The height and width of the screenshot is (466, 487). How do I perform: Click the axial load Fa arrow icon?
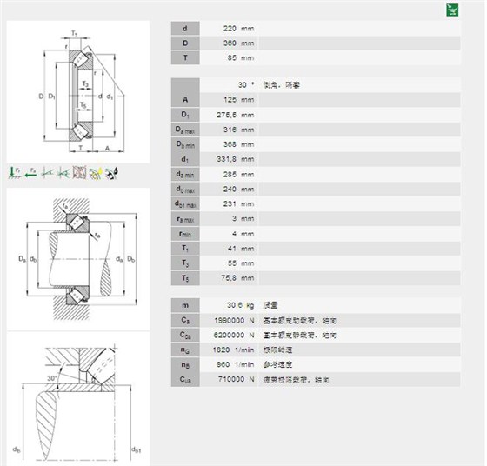tap(30, 173)
